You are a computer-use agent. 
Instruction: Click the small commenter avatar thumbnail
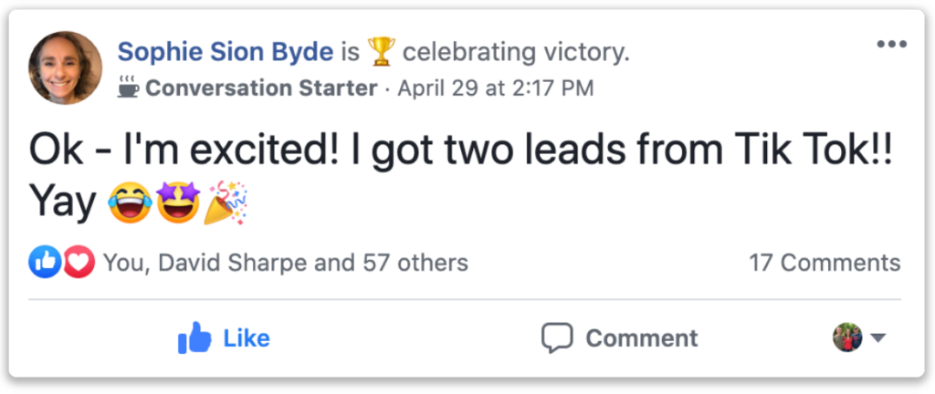click(847, 337)
